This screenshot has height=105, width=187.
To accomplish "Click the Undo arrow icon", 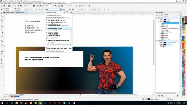I will pos(25,6).
